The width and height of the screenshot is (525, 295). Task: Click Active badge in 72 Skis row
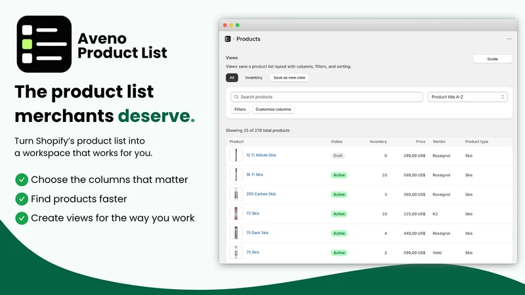coord(339,214)
